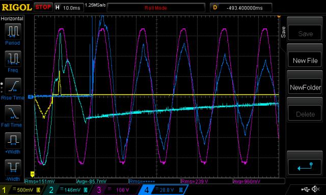
Task: Click the New File button
Action: coord(305,60)
